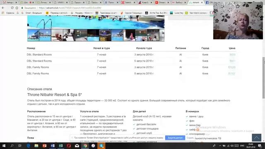Click the Цена column header
The width and height of the screenshot is (265, 149).
pyautogui.click(x=232, y=48)
